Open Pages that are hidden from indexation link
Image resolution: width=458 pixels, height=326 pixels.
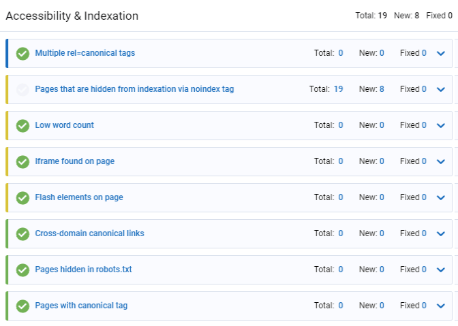click(x=134, y=89)
